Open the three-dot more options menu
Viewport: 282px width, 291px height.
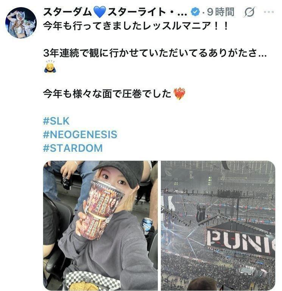(x=269, y=12)
